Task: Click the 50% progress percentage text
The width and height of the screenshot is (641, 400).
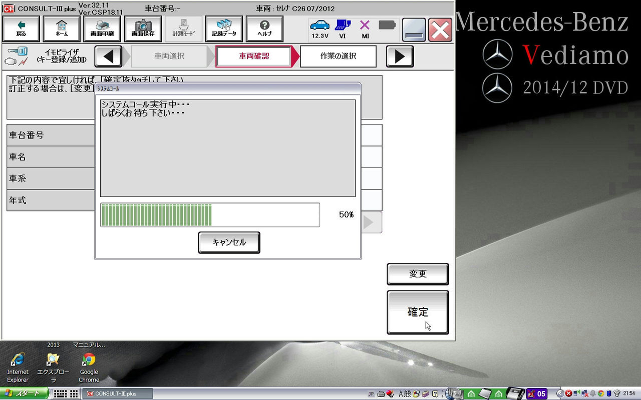Action: (346, 214)
